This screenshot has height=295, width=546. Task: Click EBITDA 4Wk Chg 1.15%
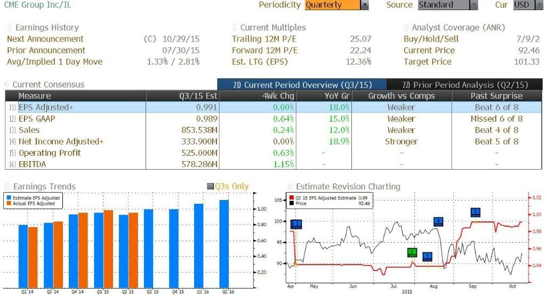coord(284,164)
